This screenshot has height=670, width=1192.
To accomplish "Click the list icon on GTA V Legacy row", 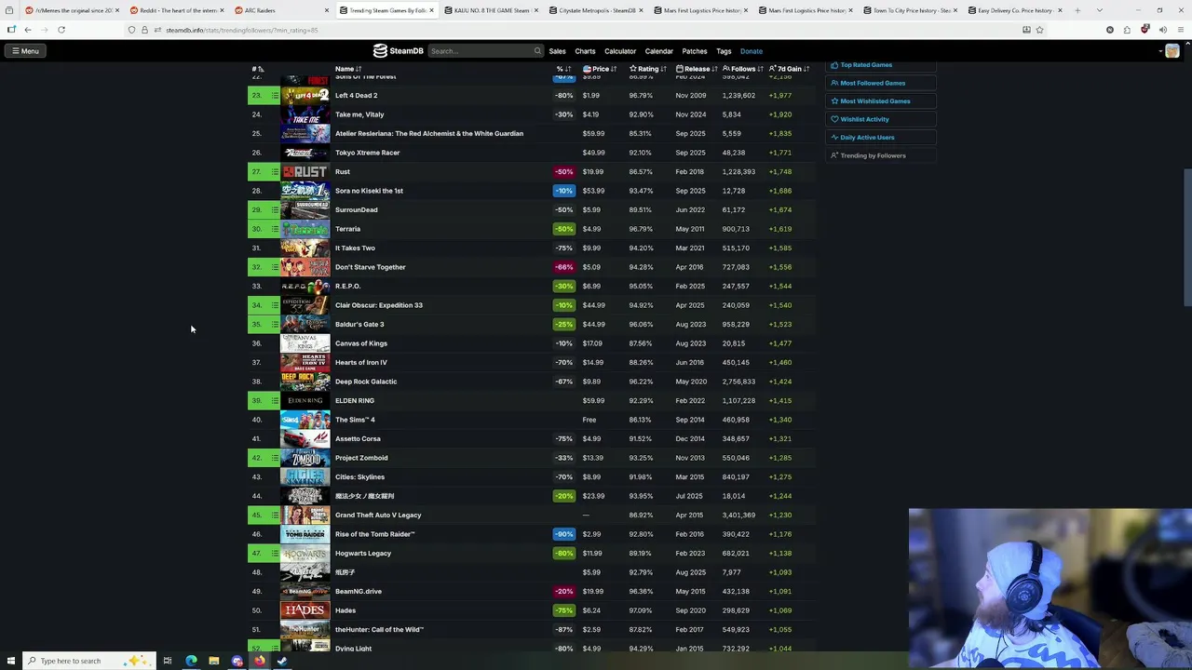I will click(x=275, y=516).
